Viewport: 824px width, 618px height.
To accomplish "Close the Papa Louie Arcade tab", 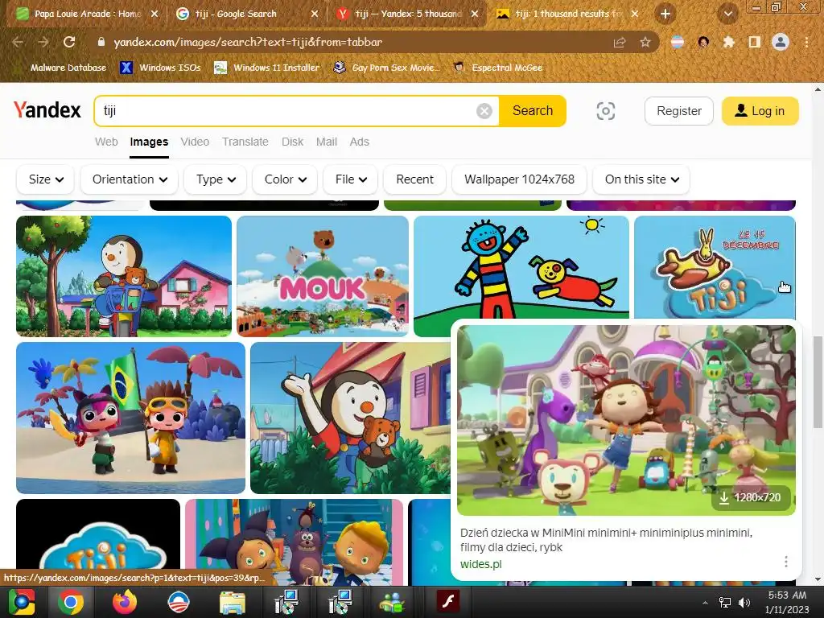I will click(x=154, y=14).
